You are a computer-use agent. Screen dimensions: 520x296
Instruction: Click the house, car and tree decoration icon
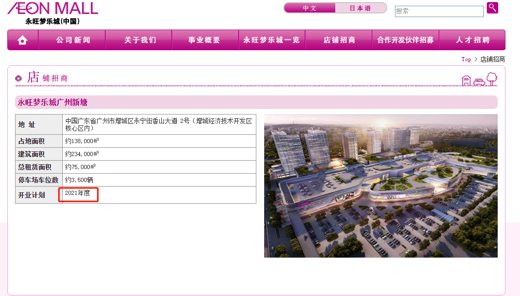pos(479,79)
